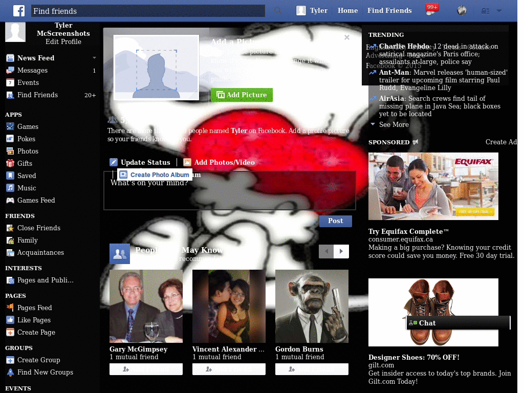Click the Pages Feed flag icon
This screenshot has height=393, width=524.
[10, 308]
